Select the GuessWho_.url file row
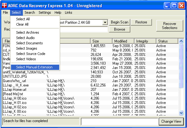Image resolution: width=187 pixels, height=128 pixels. point(91,81)
